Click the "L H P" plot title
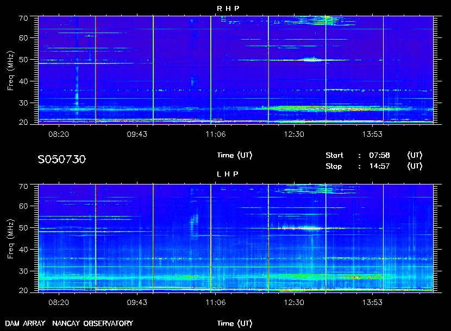451x331 pixels. [x=228, y=174]
